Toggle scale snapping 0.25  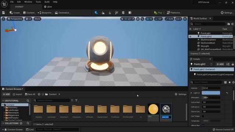[x=169, y=19]
